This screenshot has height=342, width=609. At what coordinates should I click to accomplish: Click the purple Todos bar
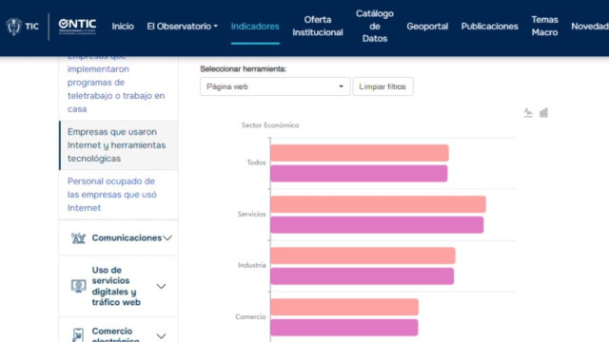click(359, 173)
